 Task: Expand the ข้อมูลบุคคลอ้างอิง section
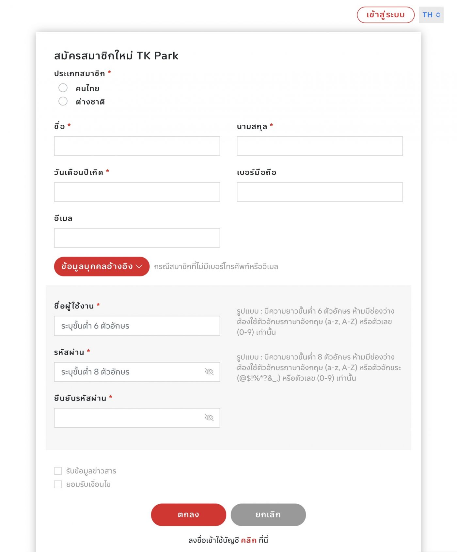tap(102, 266)
